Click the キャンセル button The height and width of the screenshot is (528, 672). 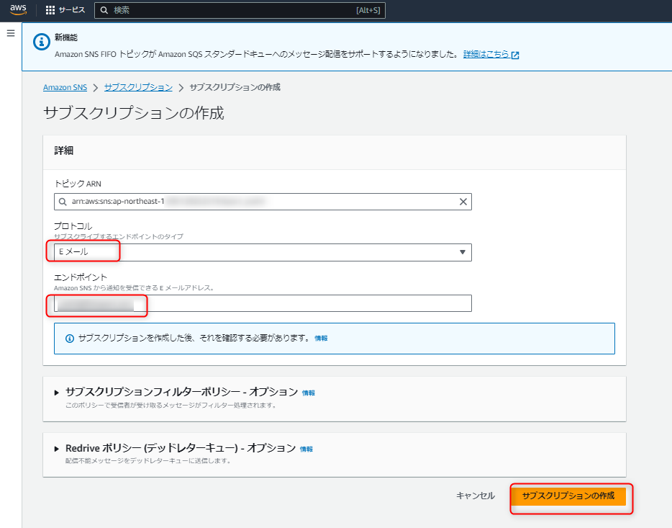476,496
